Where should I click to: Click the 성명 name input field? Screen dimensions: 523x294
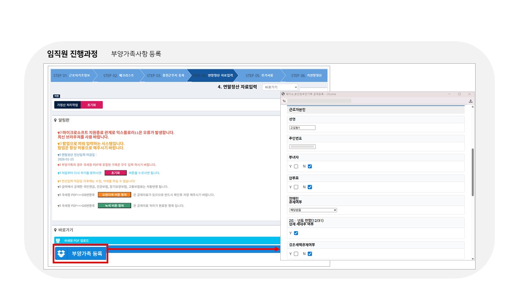pos(302,127)
